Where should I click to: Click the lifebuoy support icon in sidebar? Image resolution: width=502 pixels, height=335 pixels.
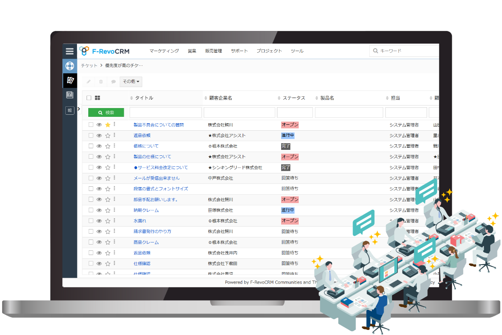69,66
